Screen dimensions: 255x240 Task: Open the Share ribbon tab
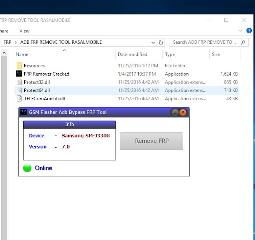(x=4, y=31)
